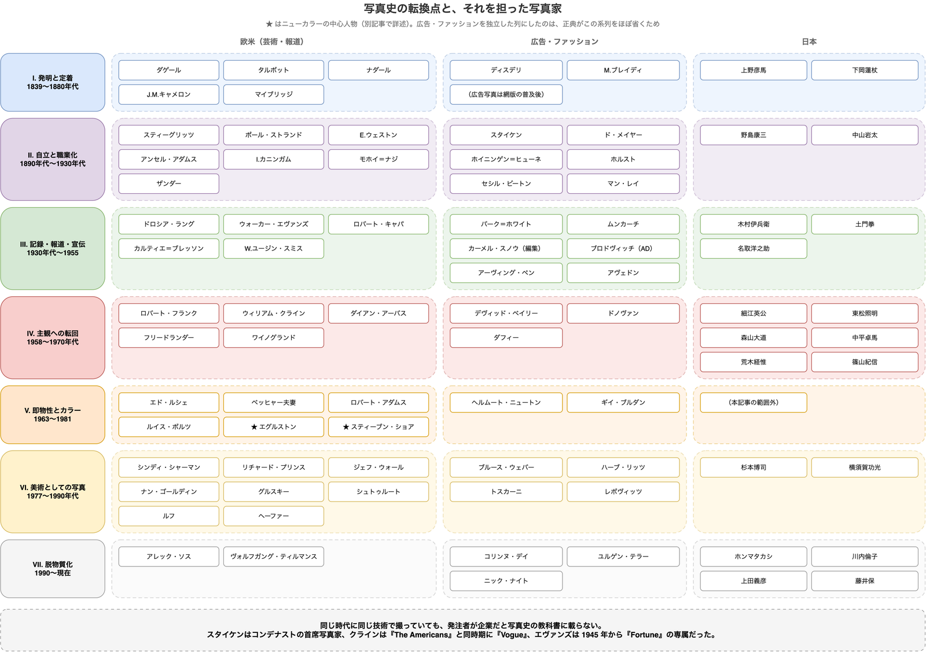Select the エド・ルシェ box

click(168, 402)
